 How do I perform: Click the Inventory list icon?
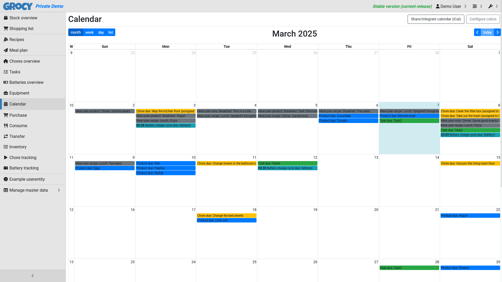[x=6, y=147]
